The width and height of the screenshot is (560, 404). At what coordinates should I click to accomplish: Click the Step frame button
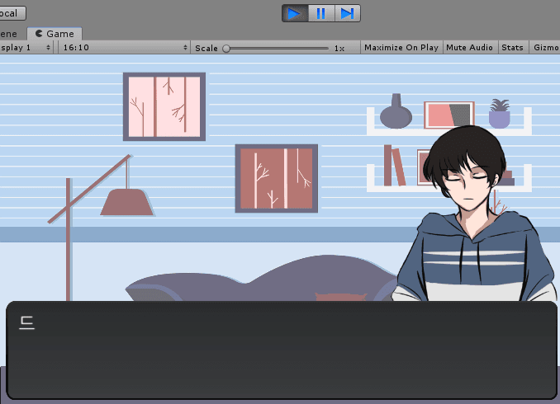[x=347, y=13]
